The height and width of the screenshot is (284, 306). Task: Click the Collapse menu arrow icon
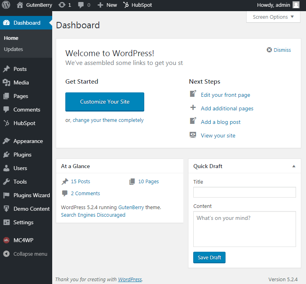tap(6, 254)
